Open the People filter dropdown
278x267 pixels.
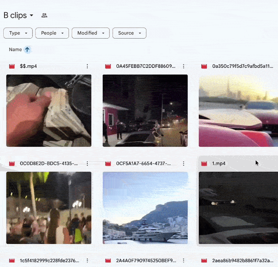(x=52, y=33)
